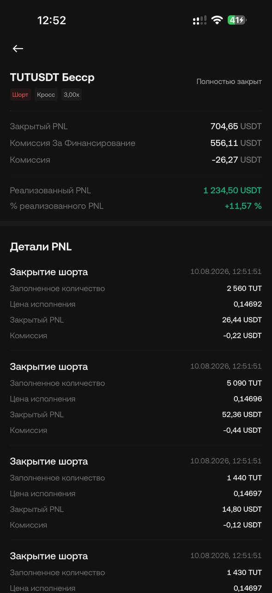This screenshot has height=593, width=272.
Task: Tap the battery indicator icon
Action: (237, 20)
